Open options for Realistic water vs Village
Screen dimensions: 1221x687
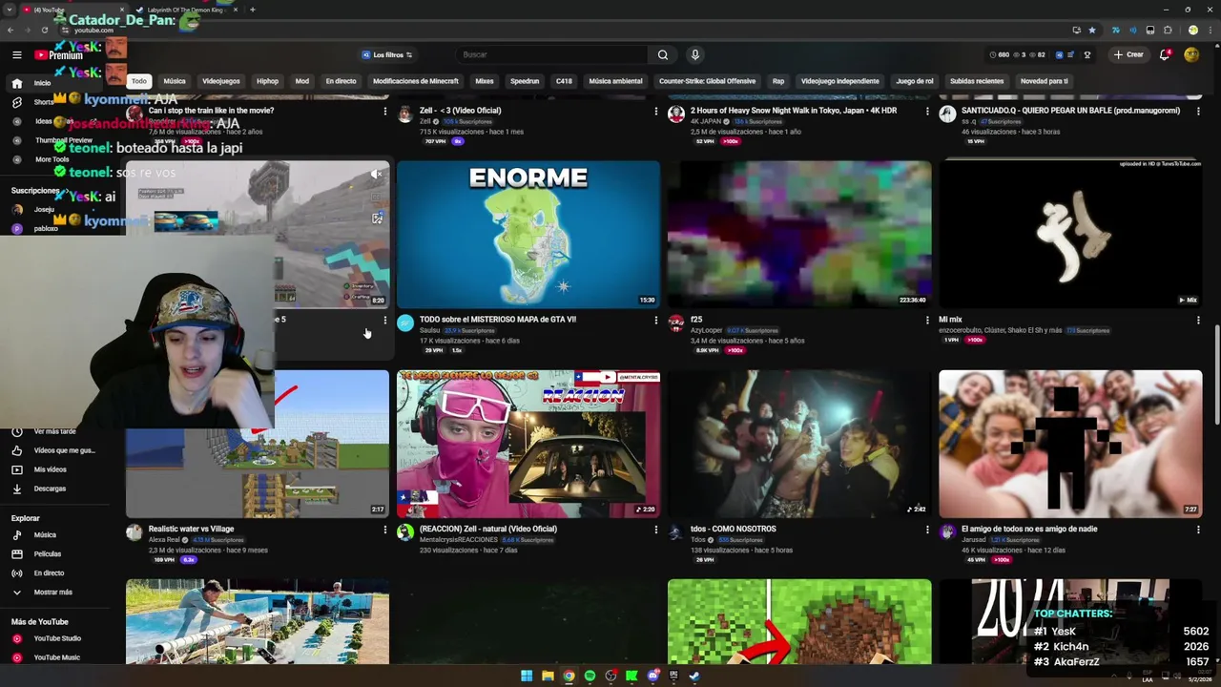tap(385, 530)
